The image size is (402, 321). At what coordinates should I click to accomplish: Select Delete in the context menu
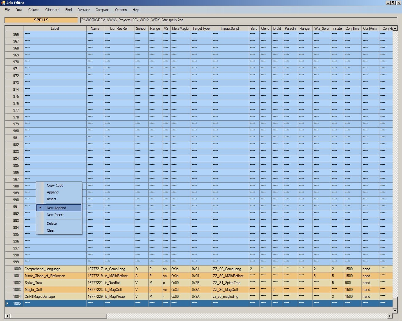(52, 224)
